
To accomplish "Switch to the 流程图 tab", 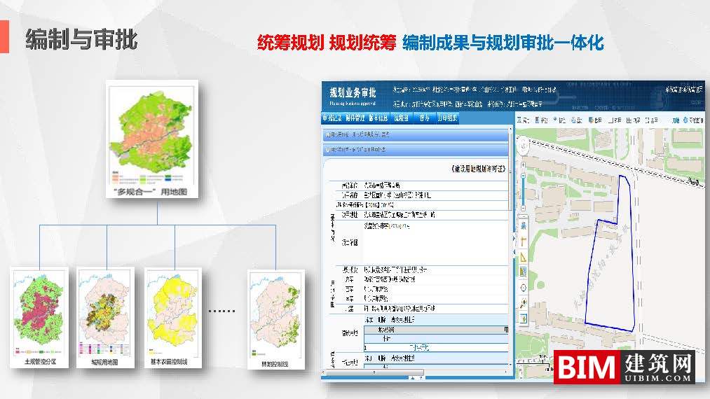I will pyautogui.click(x=400, y=118).
